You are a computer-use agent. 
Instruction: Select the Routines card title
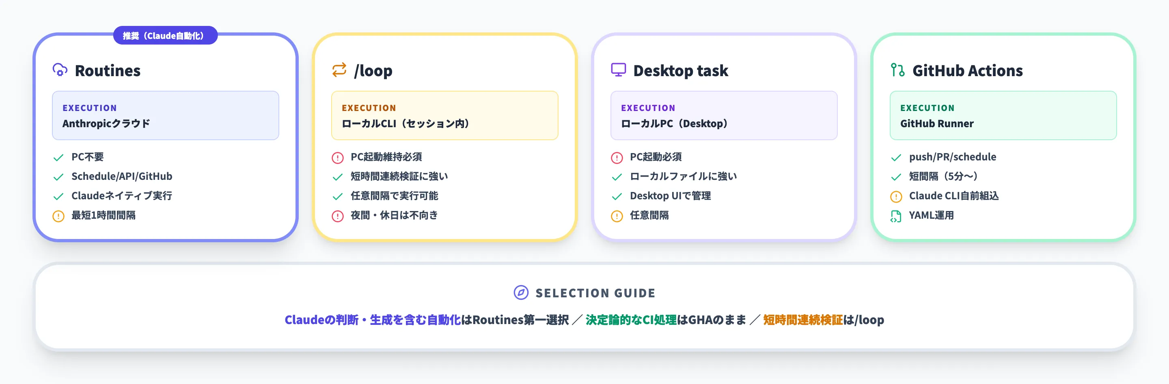point(108,70)
